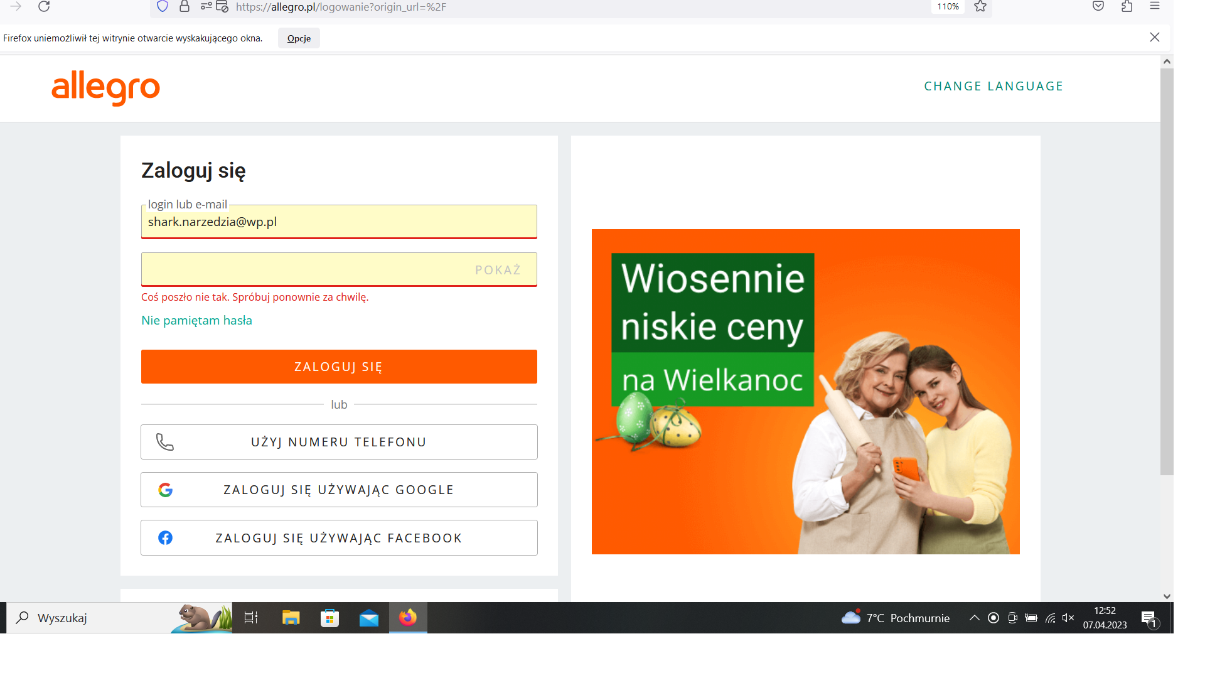This screenshot has height=678, width=1205.
Task: Click the battery status tray icon
Action: click(x=1031, y=618)
